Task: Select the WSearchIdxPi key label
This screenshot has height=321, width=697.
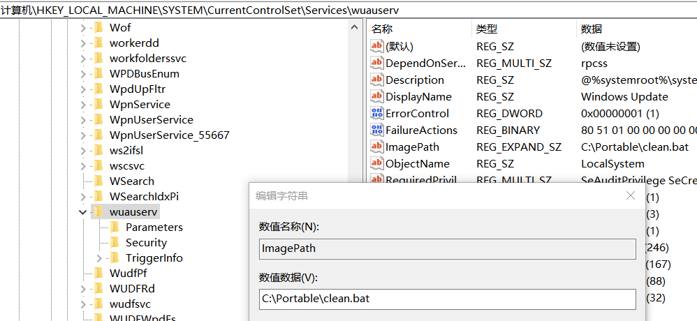Action: 144,197
